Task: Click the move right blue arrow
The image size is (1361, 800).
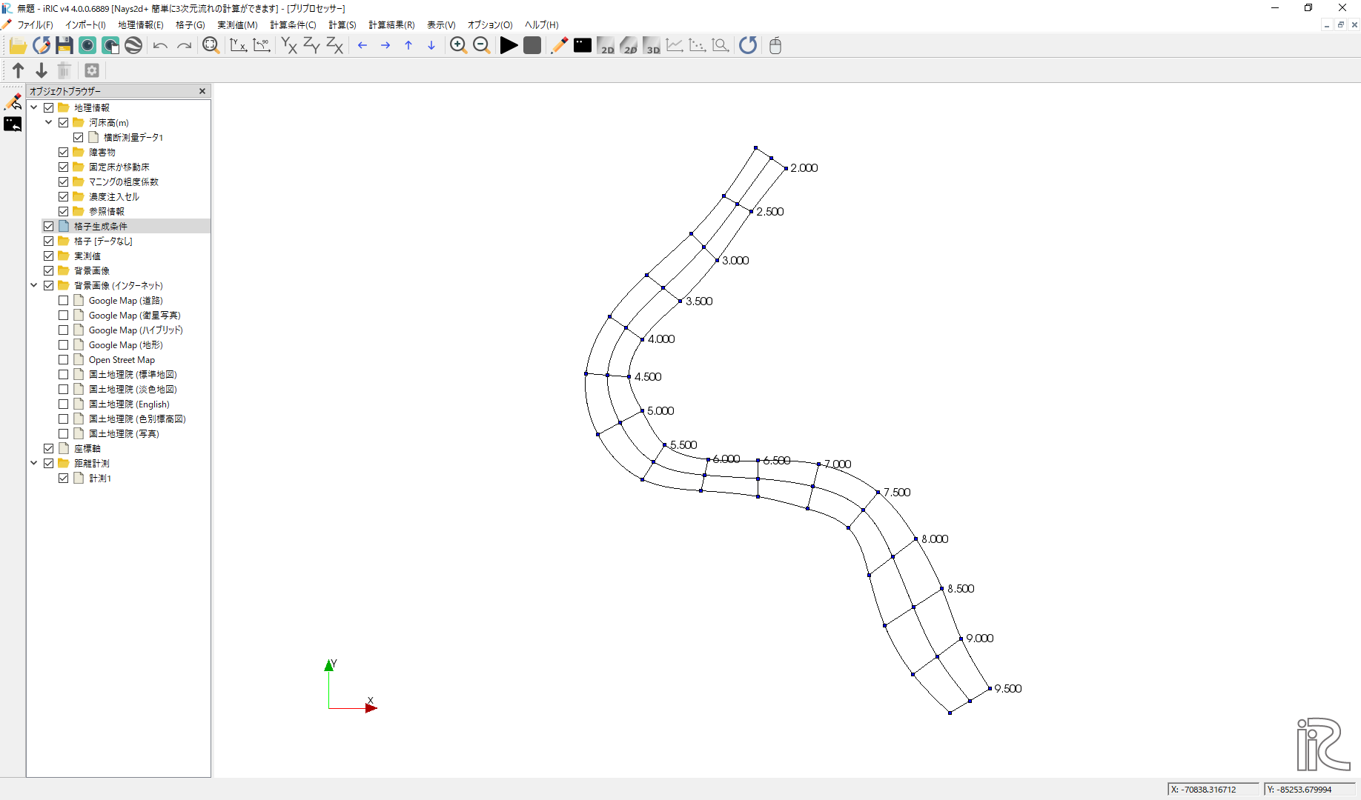Action: pos(385,46)
